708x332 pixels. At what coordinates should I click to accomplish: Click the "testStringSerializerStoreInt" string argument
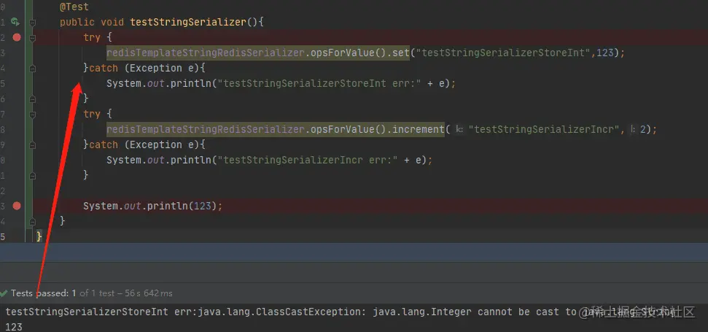[503, 53]
